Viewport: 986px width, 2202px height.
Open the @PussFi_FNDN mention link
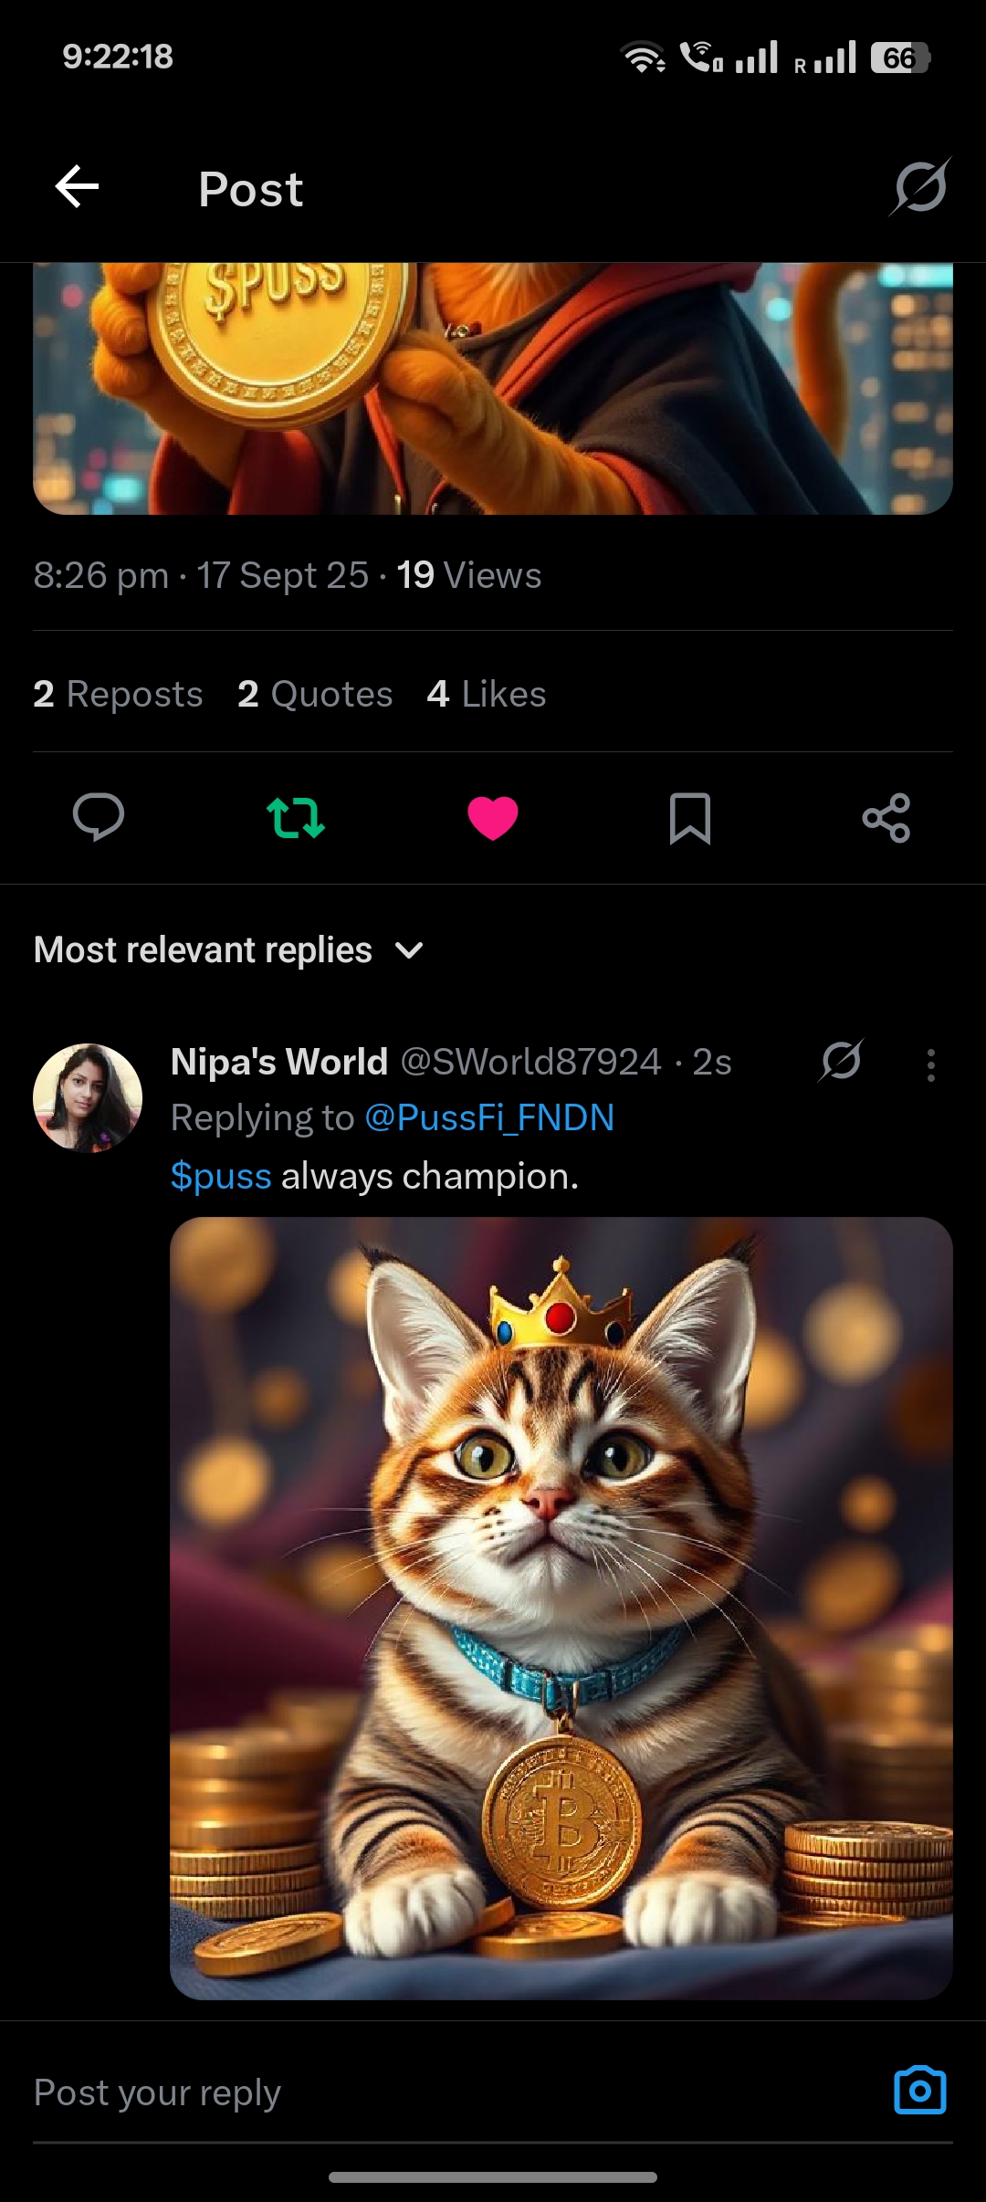489,1118
